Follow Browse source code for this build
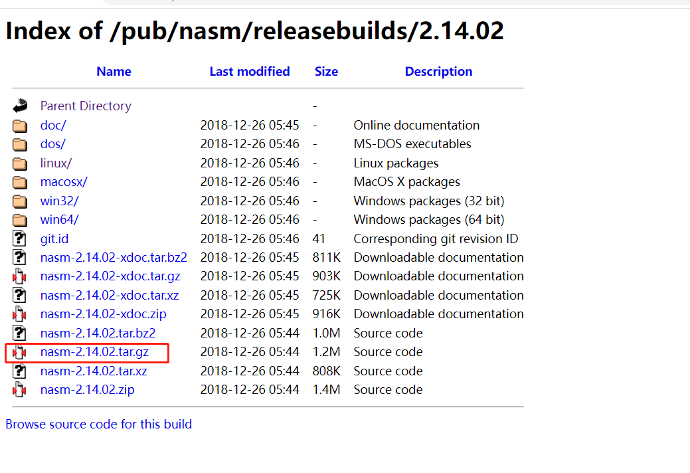The width and height of the screenshot is (690, 473). pos(98,424)
